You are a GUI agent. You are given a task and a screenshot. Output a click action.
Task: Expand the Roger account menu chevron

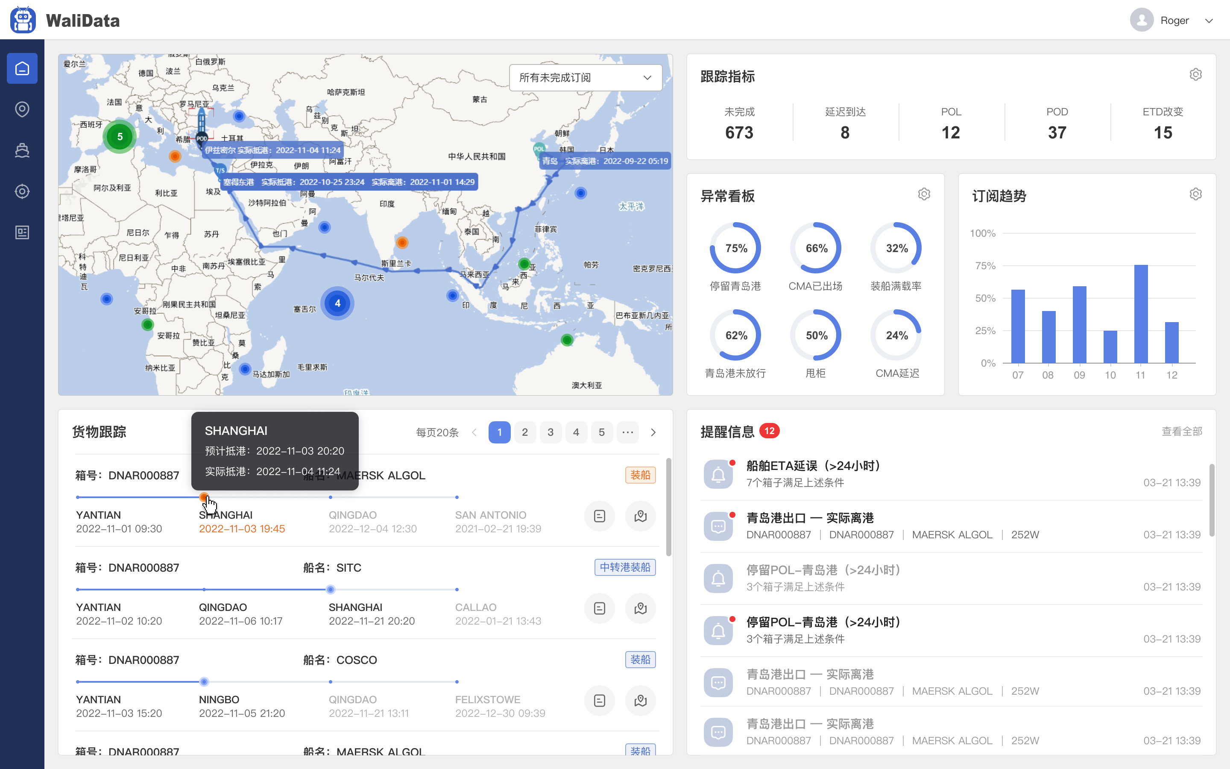point(1209,21)
